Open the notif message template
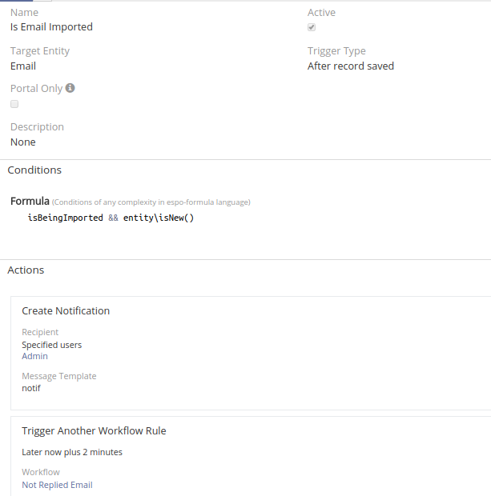The image size is (491, 496). click(30, 387)
